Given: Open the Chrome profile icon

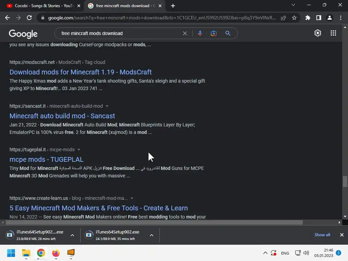Looking at the screenshot, I should tap(330, 18).
